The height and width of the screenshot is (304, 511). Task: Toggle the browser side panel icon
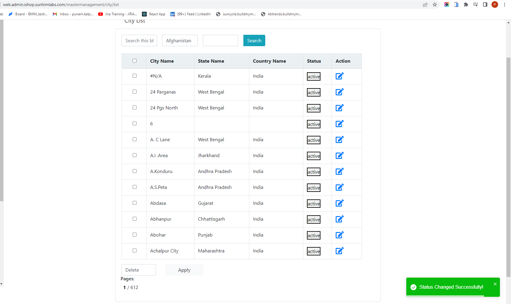point(485,4)
